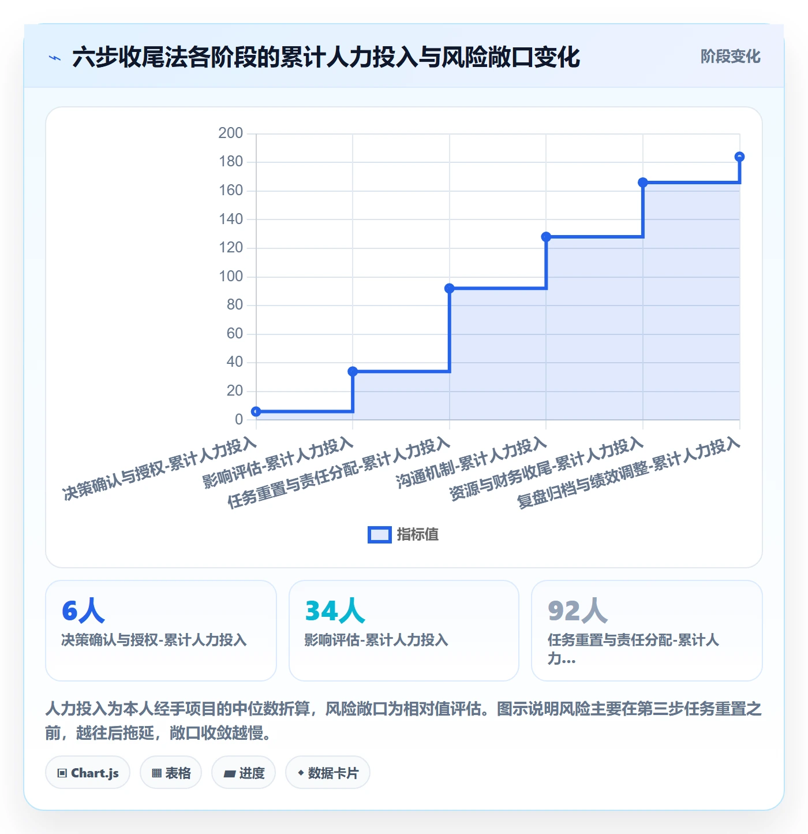Click the axis label 资源与财务收尾-累计人力投入

[547, 468]
